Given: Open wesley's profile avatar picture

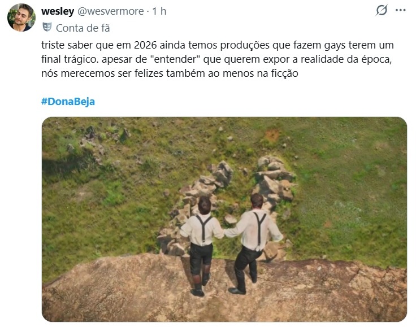Looking at the screenshot, I should tap(21, 18).
